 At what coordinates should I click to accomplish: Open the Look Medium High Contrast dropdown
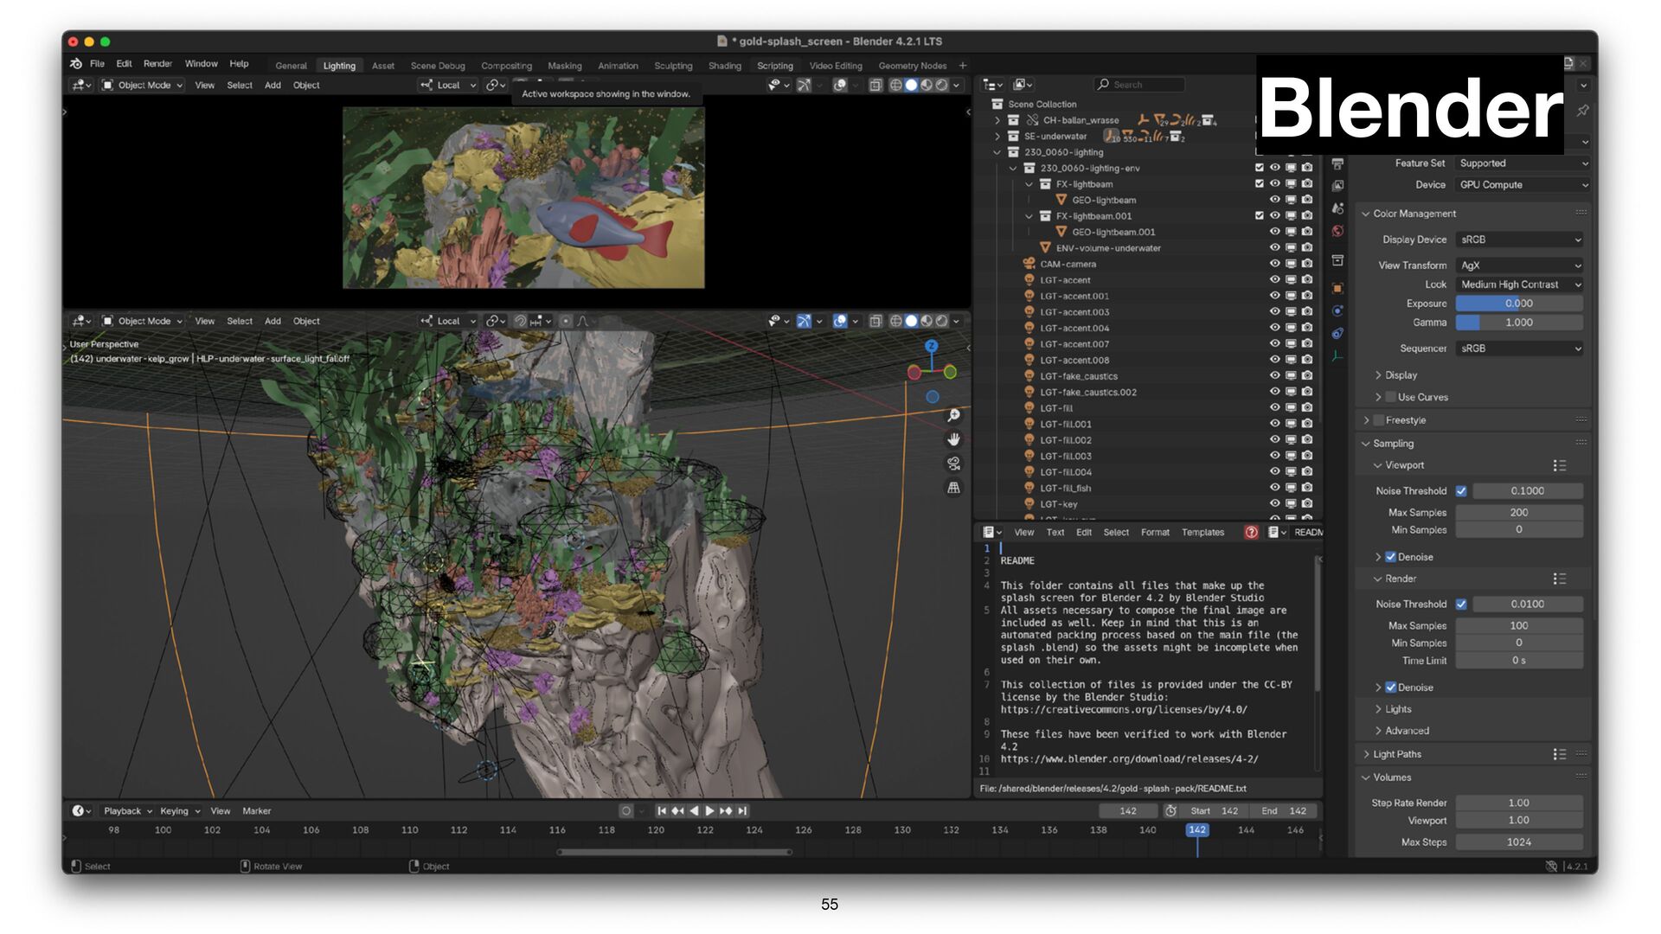point(1520,285)
